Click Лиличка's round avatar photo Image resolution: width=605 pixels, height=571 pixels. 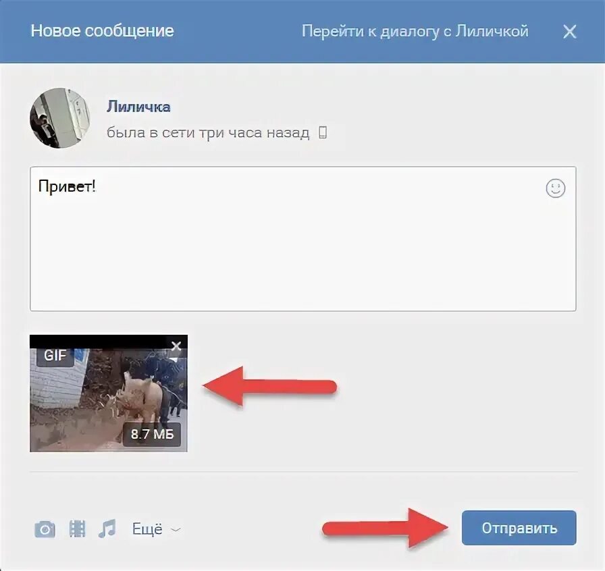click(x=60, y=117)
